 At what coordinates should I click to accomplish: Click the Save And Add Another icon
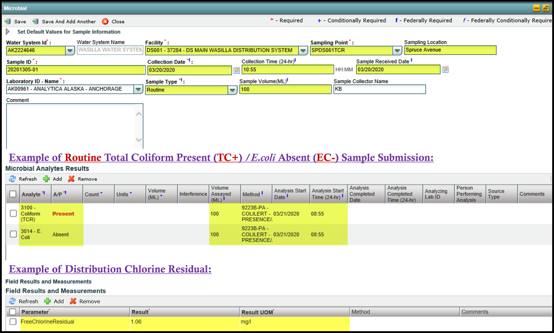pyautogui.click(x=36, y=22)
